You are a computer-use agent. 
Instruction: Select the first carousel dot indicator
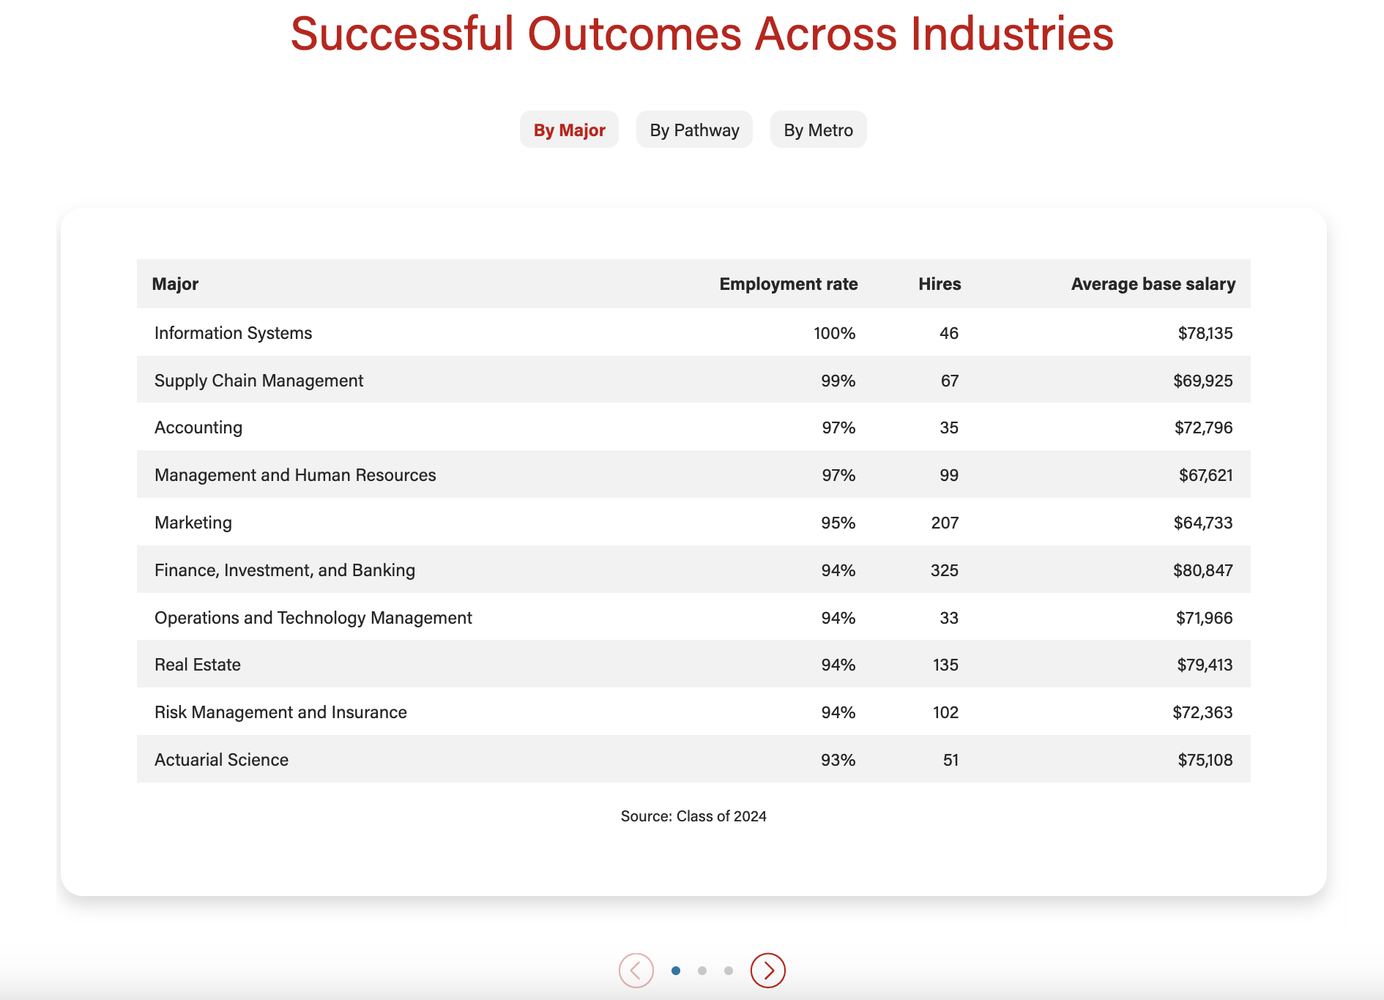pyautogui.click(x=676, y=971)
